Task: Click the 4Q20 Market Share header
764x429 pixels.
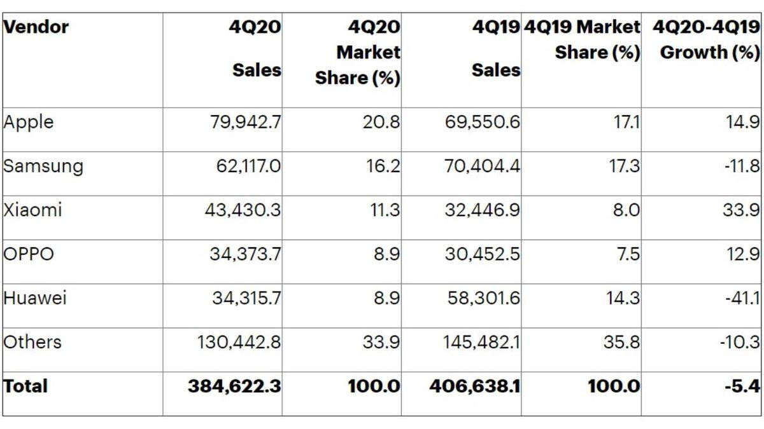Action: 358,53
